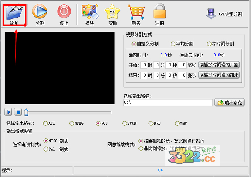Select NTSC 制式 TV standard
The width and height of the screenshot is (251, 177).
[56, 141]
